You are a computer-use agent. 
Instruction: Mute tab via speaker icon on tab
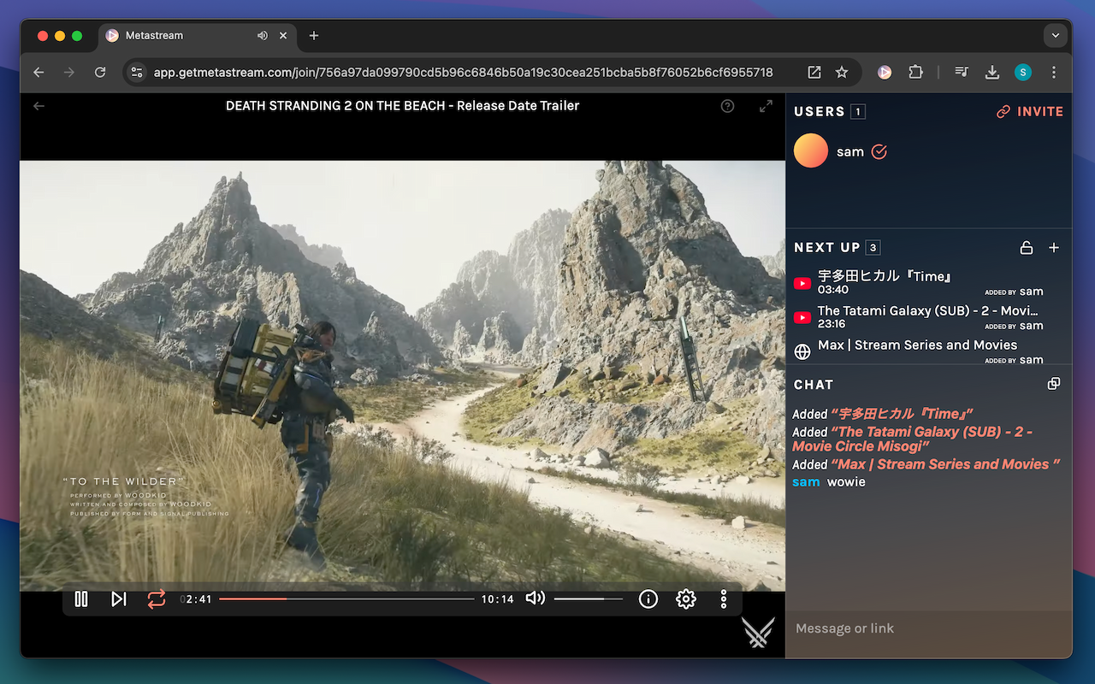[263, 36]
